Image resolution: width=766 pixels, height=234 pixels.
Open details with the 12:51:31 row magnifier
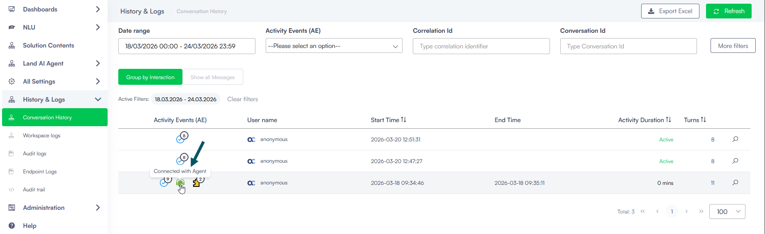[735, 139]
